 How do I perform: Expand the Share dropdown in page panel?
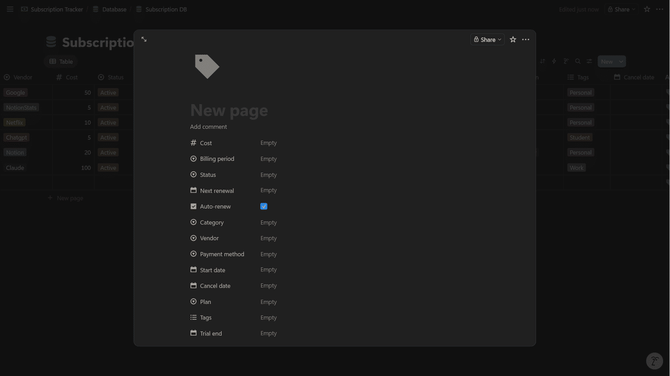pyautogui.click(x=487, y=40)
